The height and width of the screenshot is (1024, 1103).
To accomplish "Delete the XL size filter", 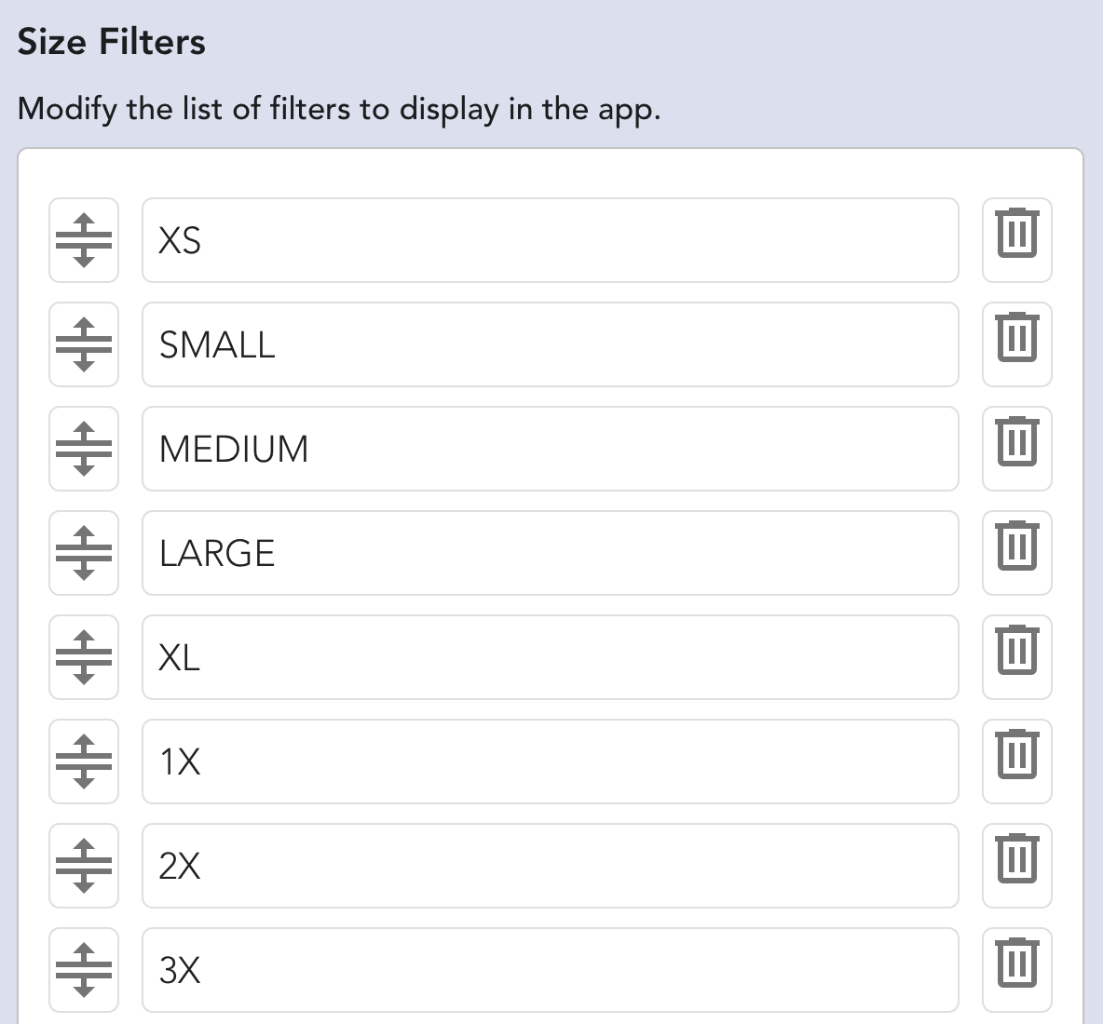I will (1016, 657).
